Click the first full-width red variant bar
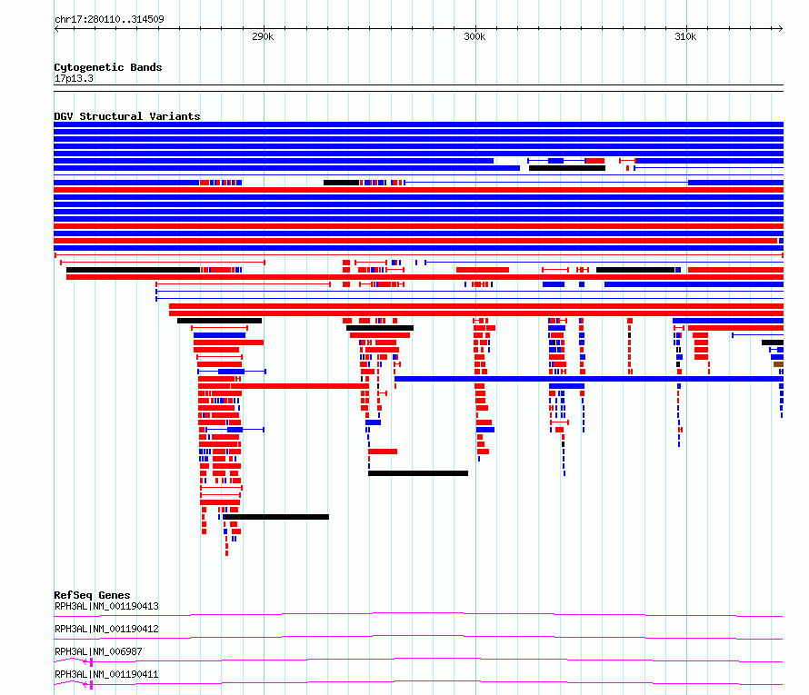Image resolution: width=809 pixels, height=695 pixels. (x=418, y=190)
